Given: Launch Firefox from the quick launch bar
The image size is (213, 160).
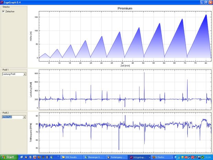Looking at the screenshot, I should 39,157.
